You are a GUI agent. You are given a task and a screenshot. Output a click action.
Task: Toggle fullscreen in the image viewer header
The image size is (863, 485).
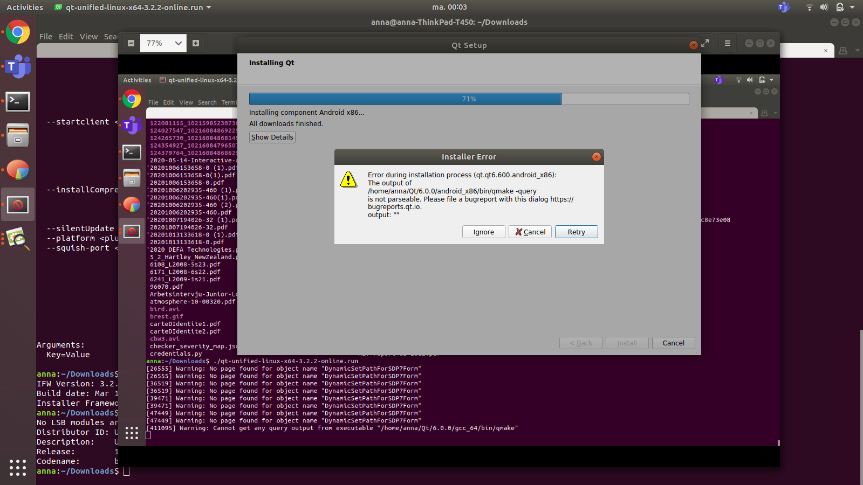click(x=705, y=43)
